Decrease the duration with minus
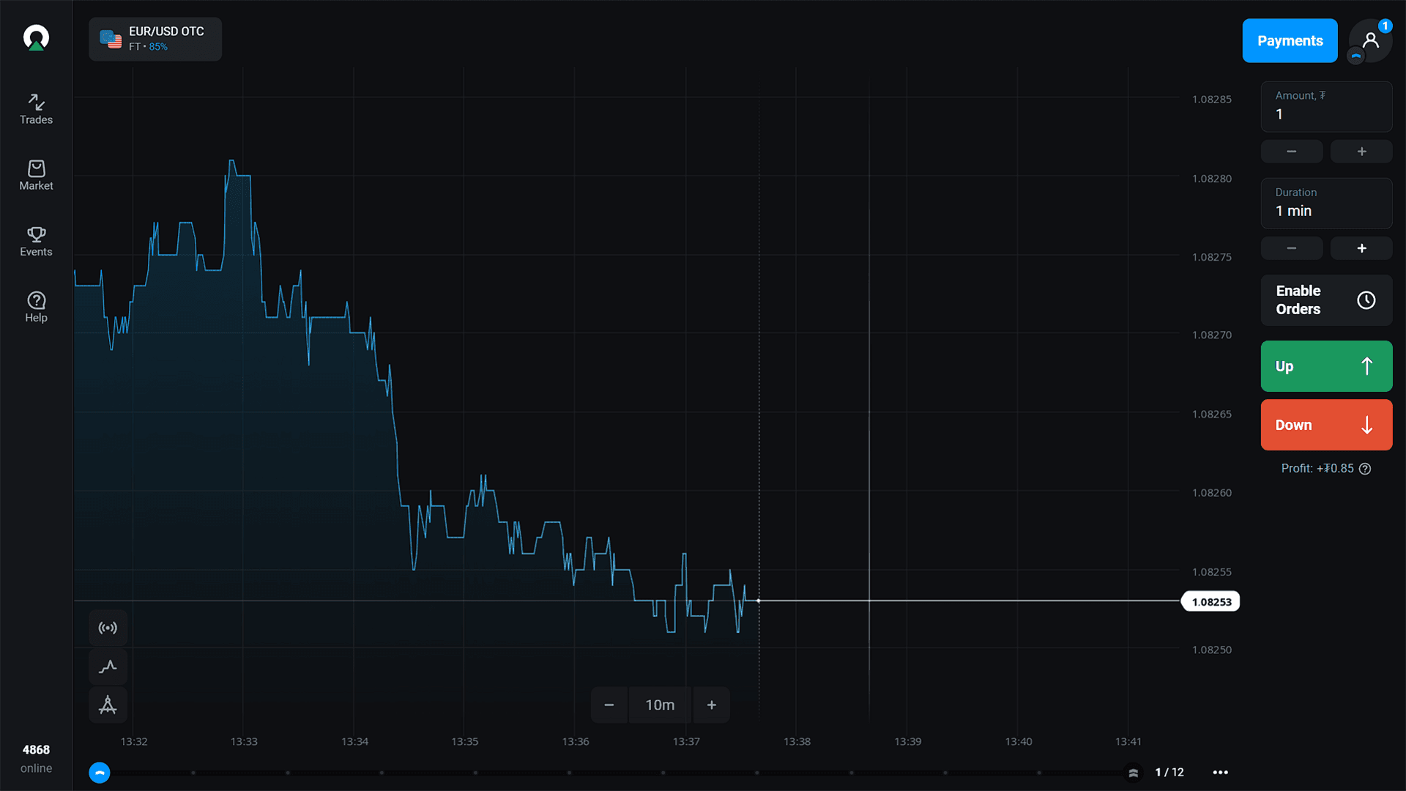The width and height of the screenshot is (1406, 791). click(x=1292, y=248)
